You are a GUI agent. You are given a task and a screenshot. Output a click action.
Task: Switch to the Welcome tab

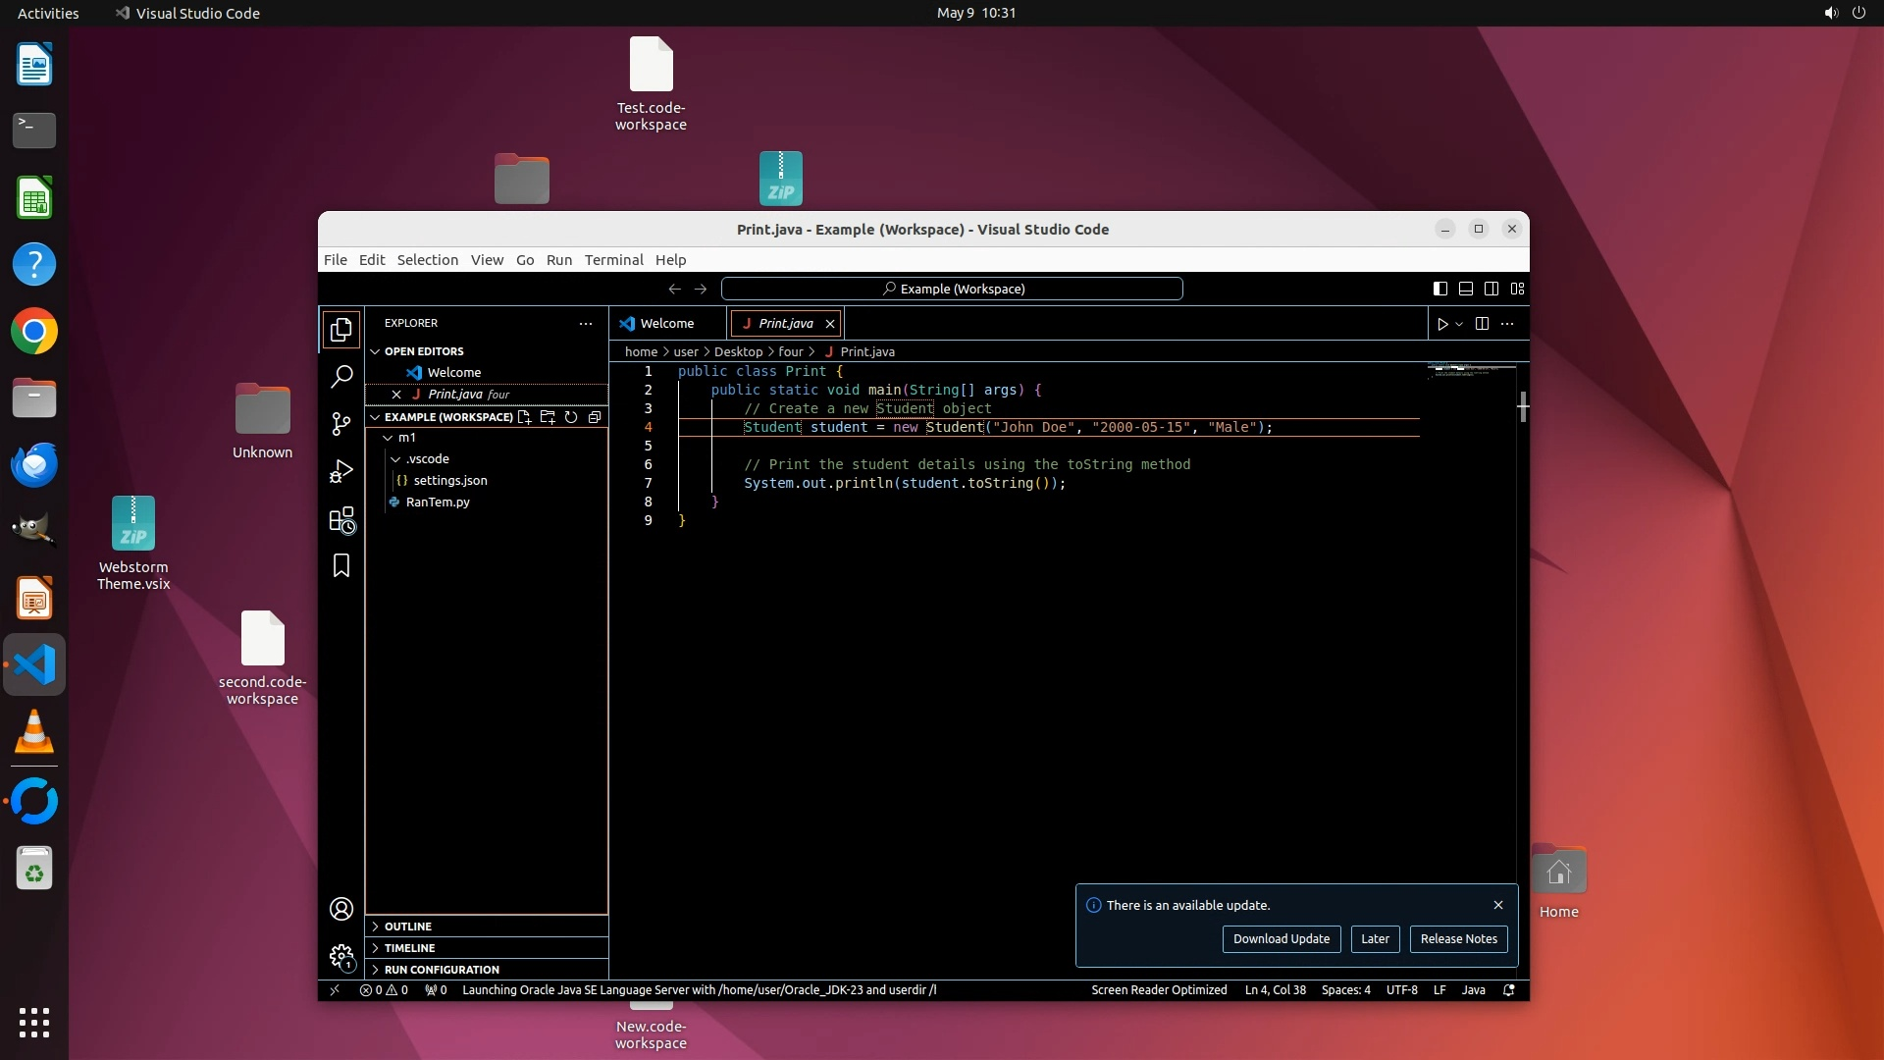pos(666,324)
